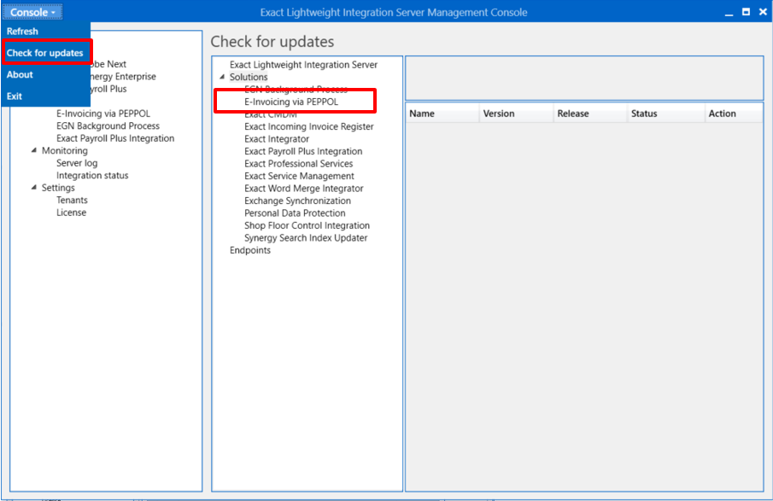Viewport: 773px width, 501px height.
Task: Select Monitoring in left navigation
Action: [65, 150]
